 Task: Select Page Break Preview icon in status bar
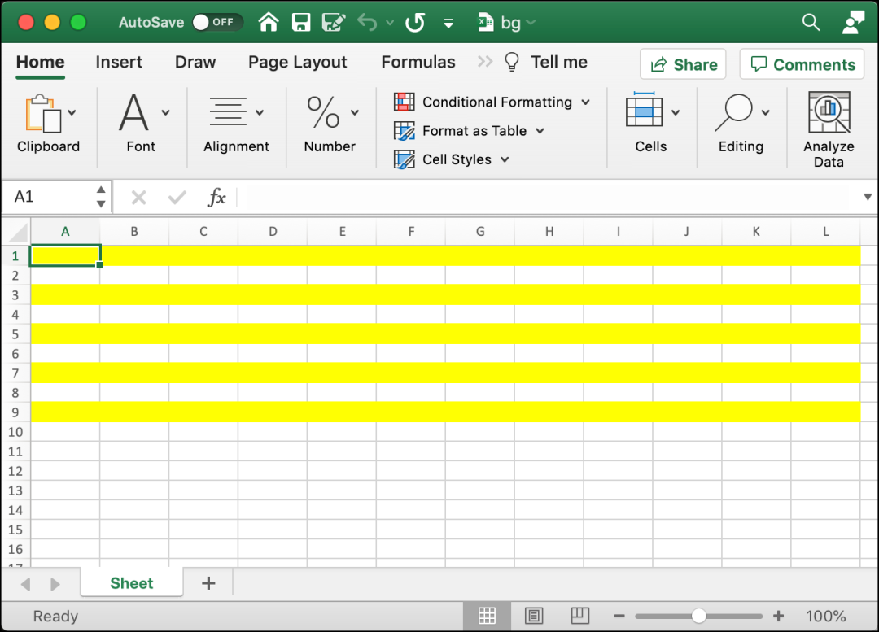(x=579, y=617)
